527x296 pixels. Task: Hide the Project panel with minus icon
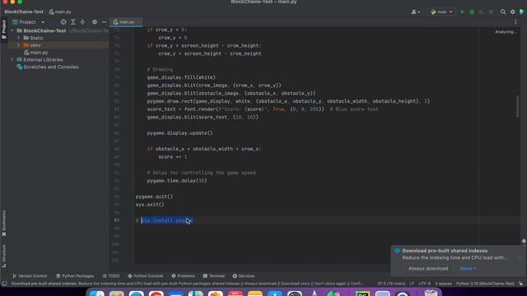[104, 22]
